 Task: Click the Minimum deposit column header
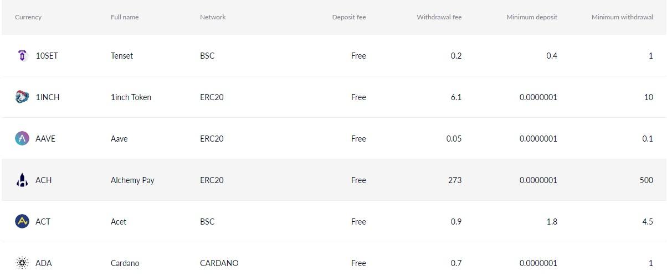coord(532,17)
